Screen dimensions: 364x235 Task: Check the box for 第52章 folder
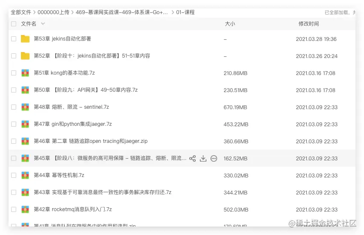(x=14, y=56)
